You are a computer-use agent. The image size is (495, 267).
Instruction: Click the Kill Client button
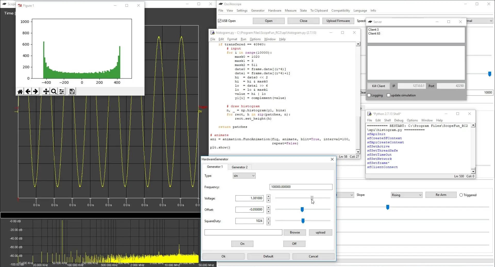[x=378, y=86]
